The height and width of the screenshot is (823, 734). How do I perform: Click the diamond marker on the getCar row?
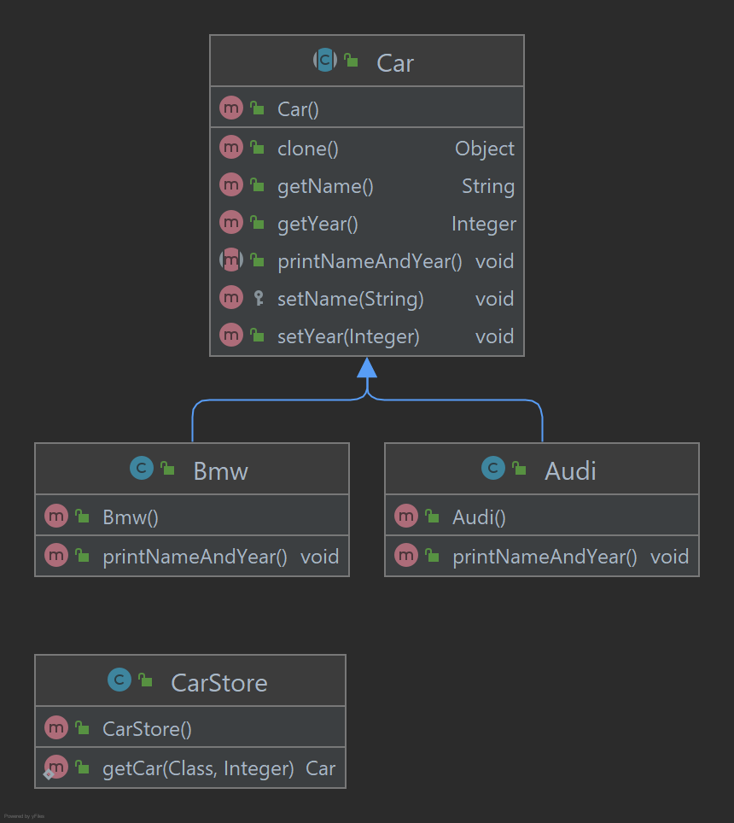pyautogui.click(x=49, y=775)
